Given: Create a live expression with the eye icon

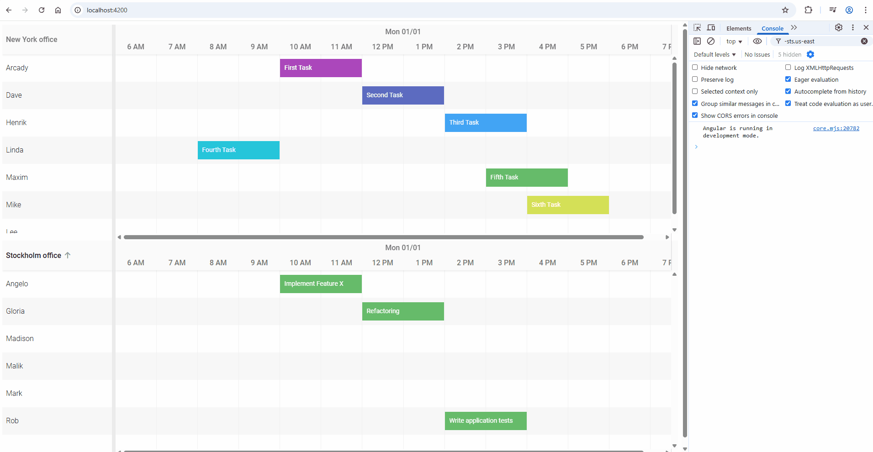Looking at the screenshot, I should pos(758,41).
